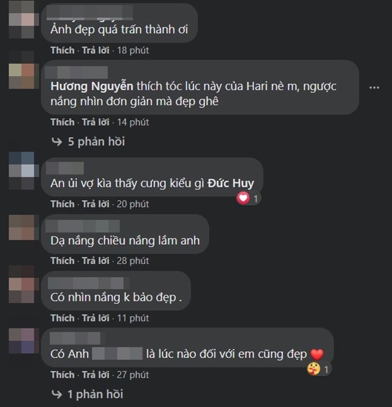Image resolution: width=392 pixels, height=407 pixels.
Task: Click heart reaction on the Đức Huy comment
Action: coord(243,198)
